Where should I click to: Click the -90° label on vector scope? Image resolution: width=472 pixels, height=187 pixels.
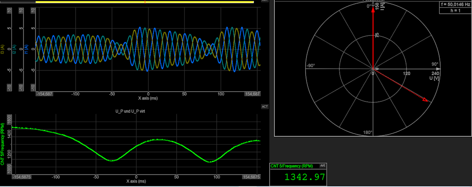tap(310, 66)
